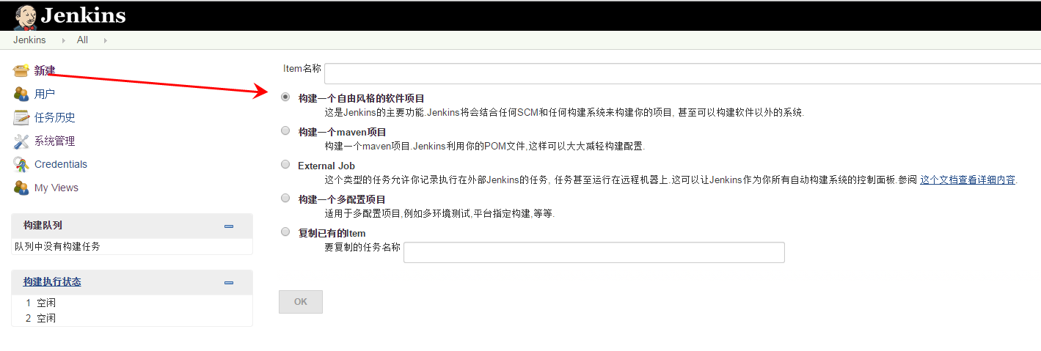Open the 构建执行状态 header link
This screenshot has width=1041, height=351.
[x=52, y=281]
